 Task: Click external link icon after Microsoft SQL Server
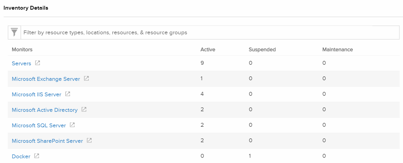click(72, 125)
